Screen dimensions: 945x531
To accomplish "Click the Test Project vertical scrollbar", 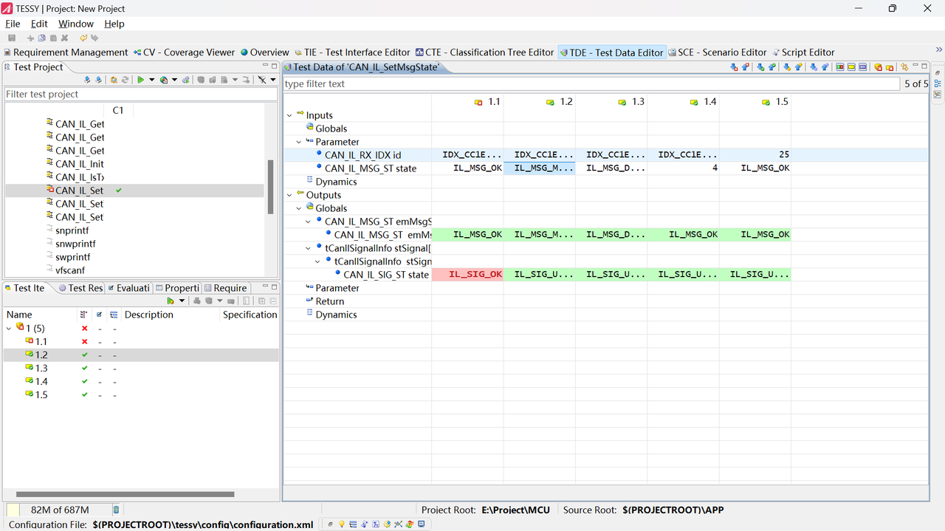I will [270, 186].
